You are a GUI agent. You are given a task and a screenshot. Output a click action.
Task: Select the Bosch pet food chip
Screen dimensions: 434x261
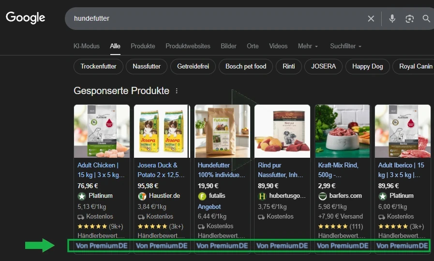245,67
